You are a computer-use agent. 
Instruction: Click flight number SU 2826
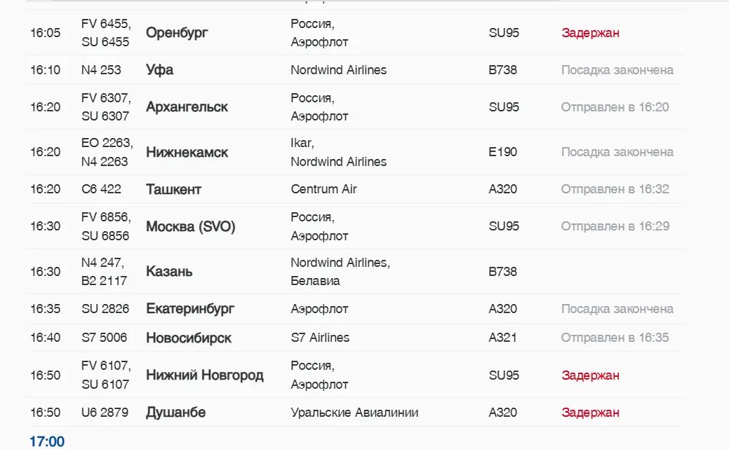(x=105, y=309)
